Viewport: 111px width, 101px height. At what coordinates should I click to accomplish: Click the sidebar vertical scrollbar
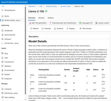25,50
